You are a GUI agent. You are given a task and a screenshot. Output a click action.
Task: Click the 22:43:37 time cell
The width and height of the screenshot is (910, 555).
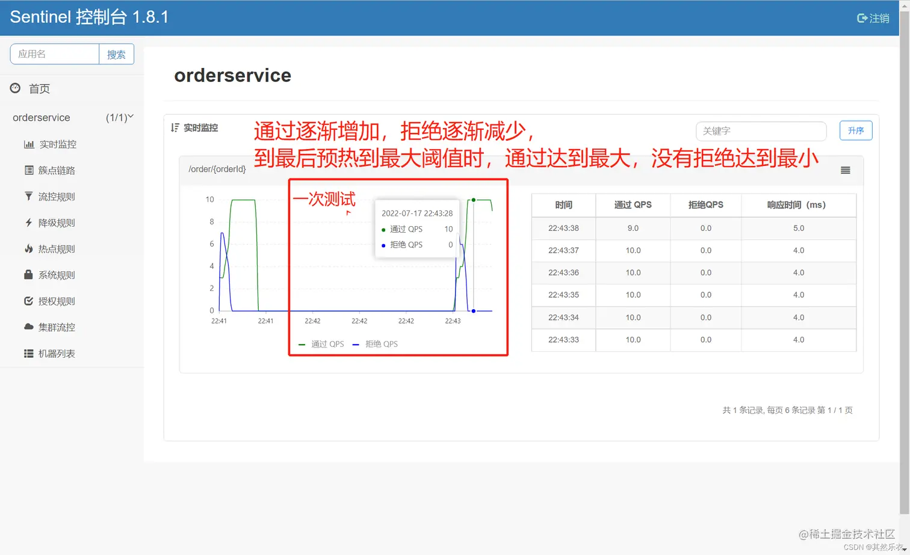(563, 250)
